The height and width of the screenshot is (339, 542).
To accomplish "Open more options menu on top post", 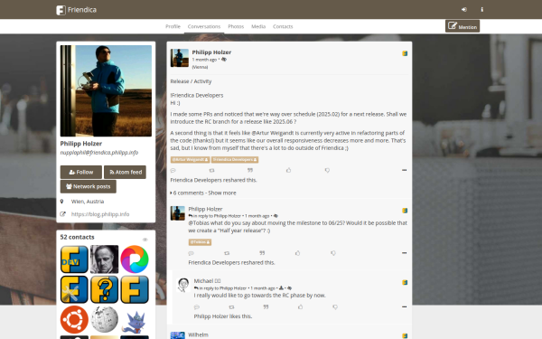I will 404,170.
